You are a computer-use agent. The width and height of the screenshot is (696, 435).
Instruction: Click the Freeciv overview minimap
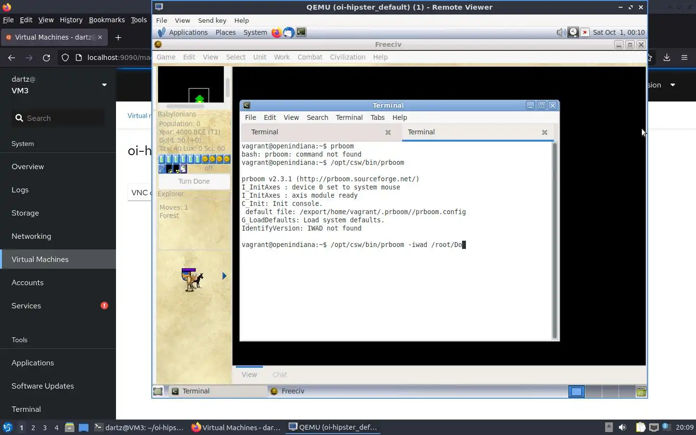coord(191,84)
